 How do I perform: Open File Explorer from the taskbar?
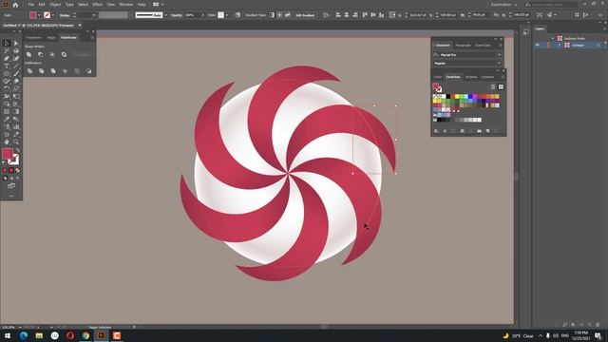point(39,335)
